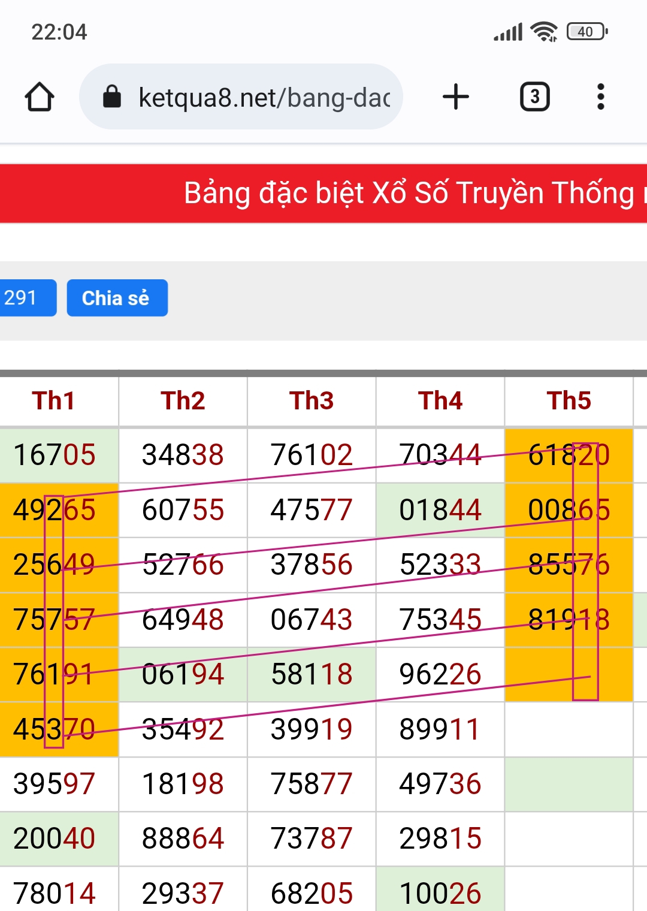Tap green cell 01844 in Th4
Viewport: 647px width, 911px height.
(440, 510)
